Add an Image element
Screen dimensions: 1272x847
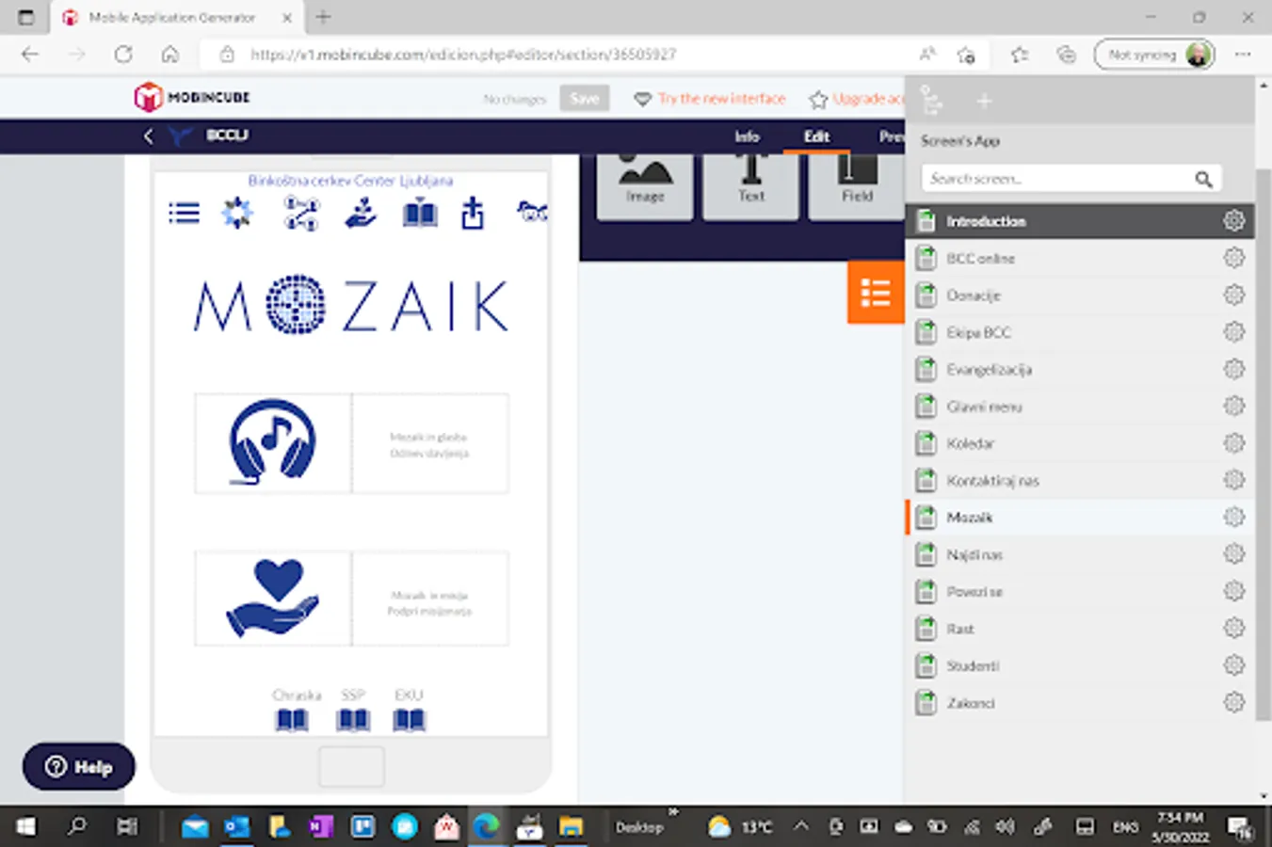(x=645, y=185)
